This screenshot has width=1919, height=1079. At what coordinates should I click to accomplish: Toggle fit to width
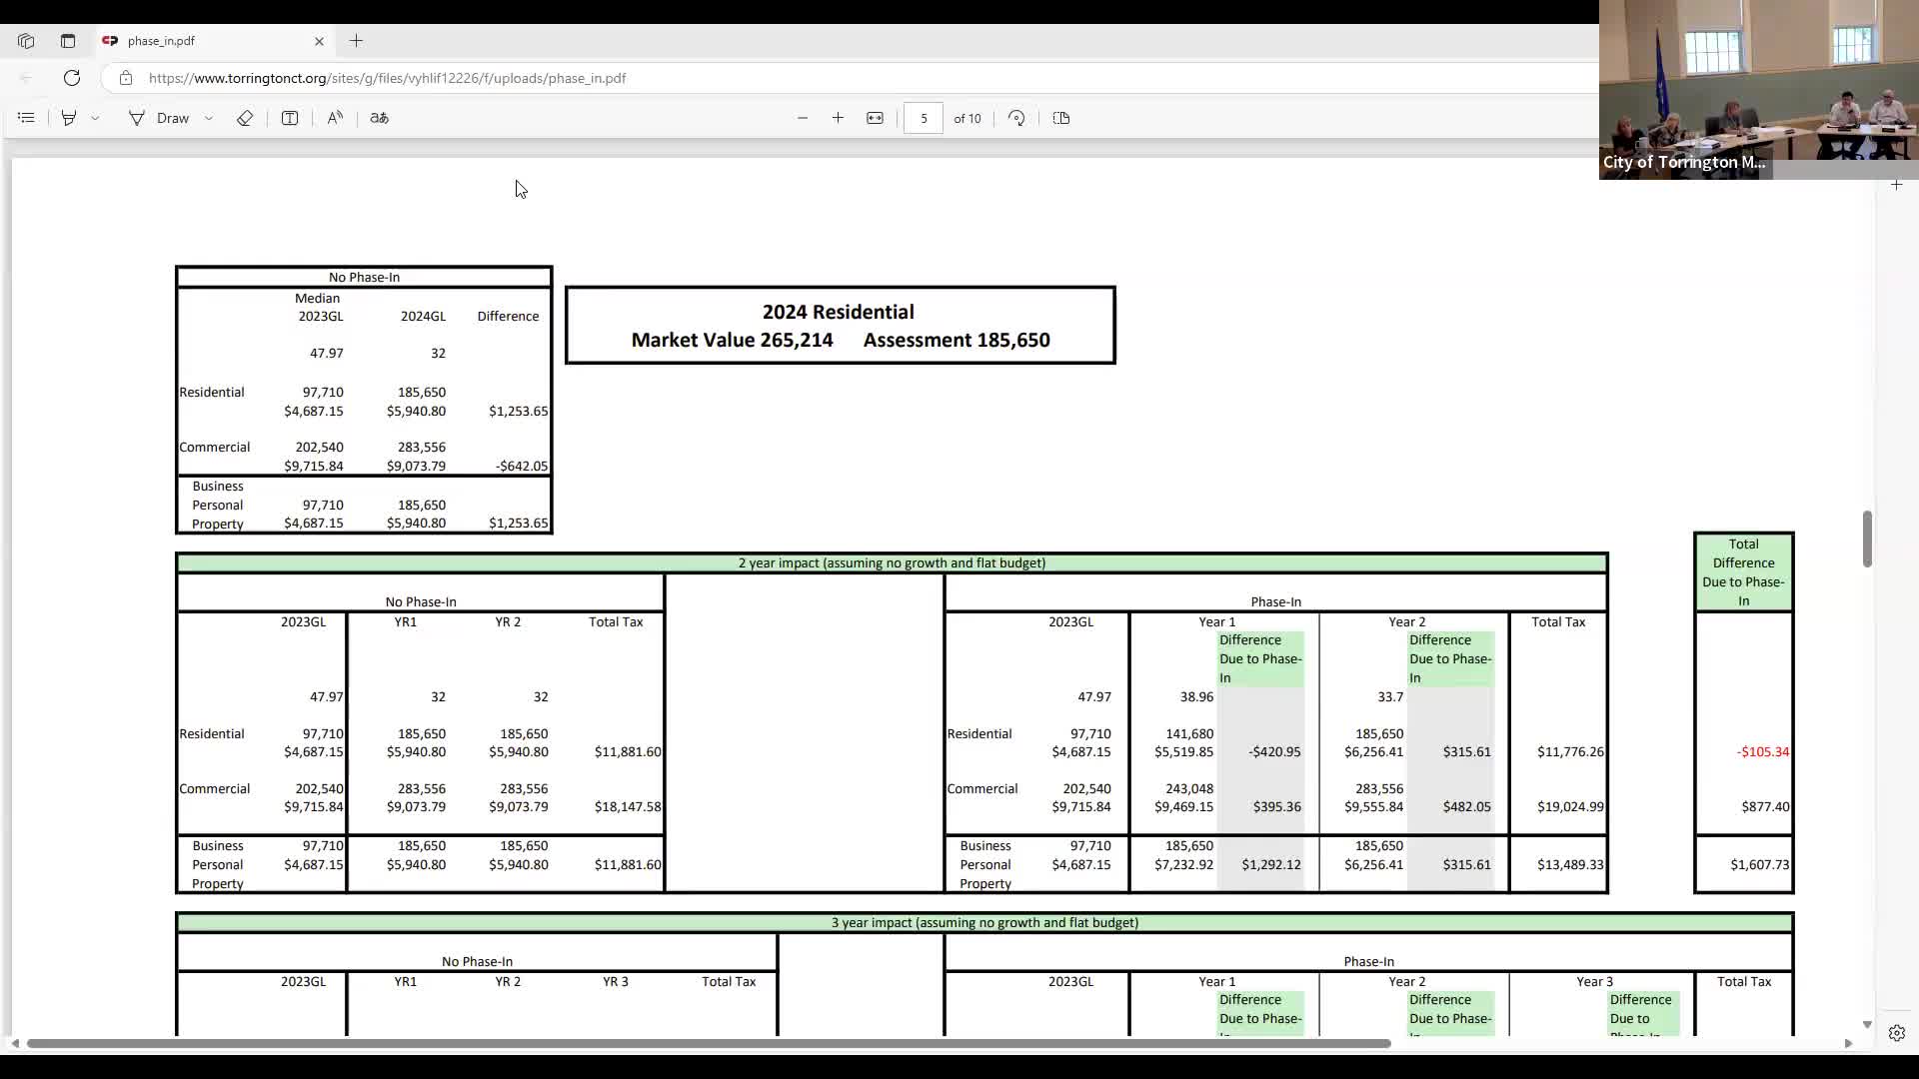coord(876,118)
